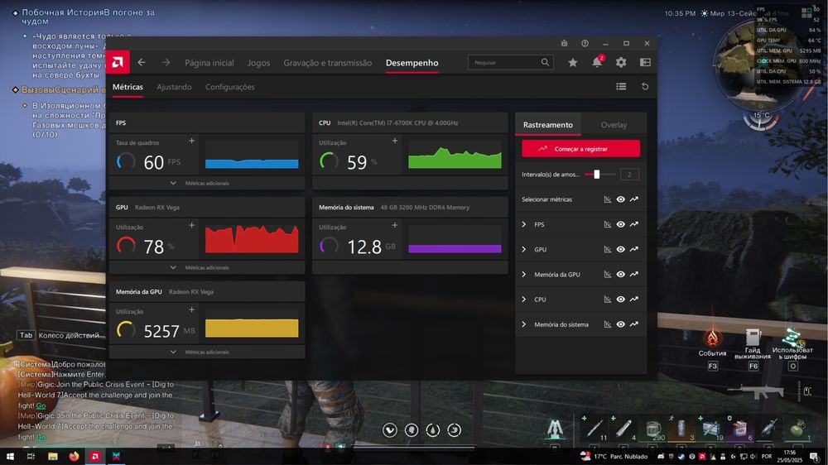Click Гайд выживания F6 game button
Screen dimensions: 828x465
pyautogui.click(x=753, y=348)
